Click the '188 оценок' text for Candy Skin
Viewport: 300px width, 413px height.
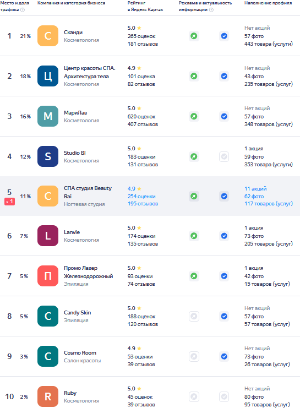point(141,317)
